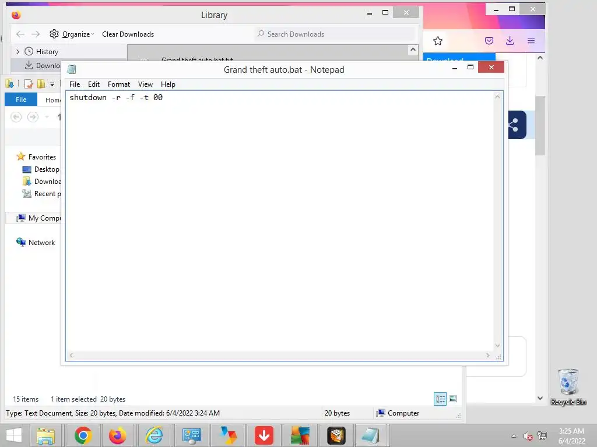The height and width of the screenshot is (447, 597).
Task: Expand the History tree item in Library
Action: coord(17,52)
